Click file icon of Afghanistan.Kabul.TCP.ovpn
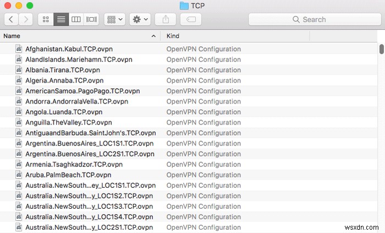 click(x=19, y=48)
